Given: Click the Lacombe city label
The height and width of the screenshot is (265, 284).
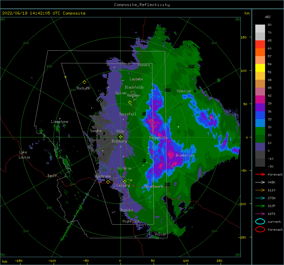Looking at the screenshot, I should 136,79.
